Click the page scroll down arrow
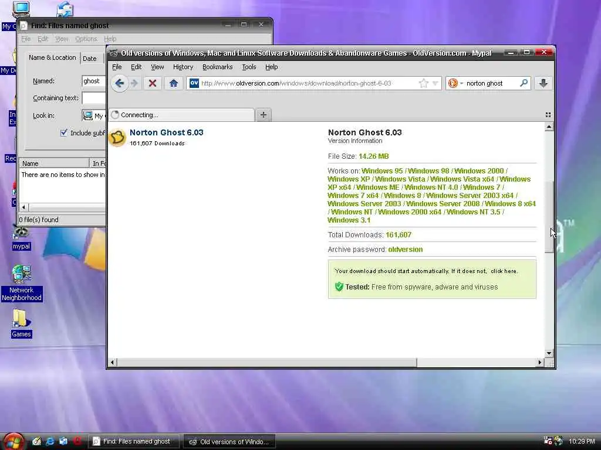The image size is (601, 450). (x=549, y=353)
